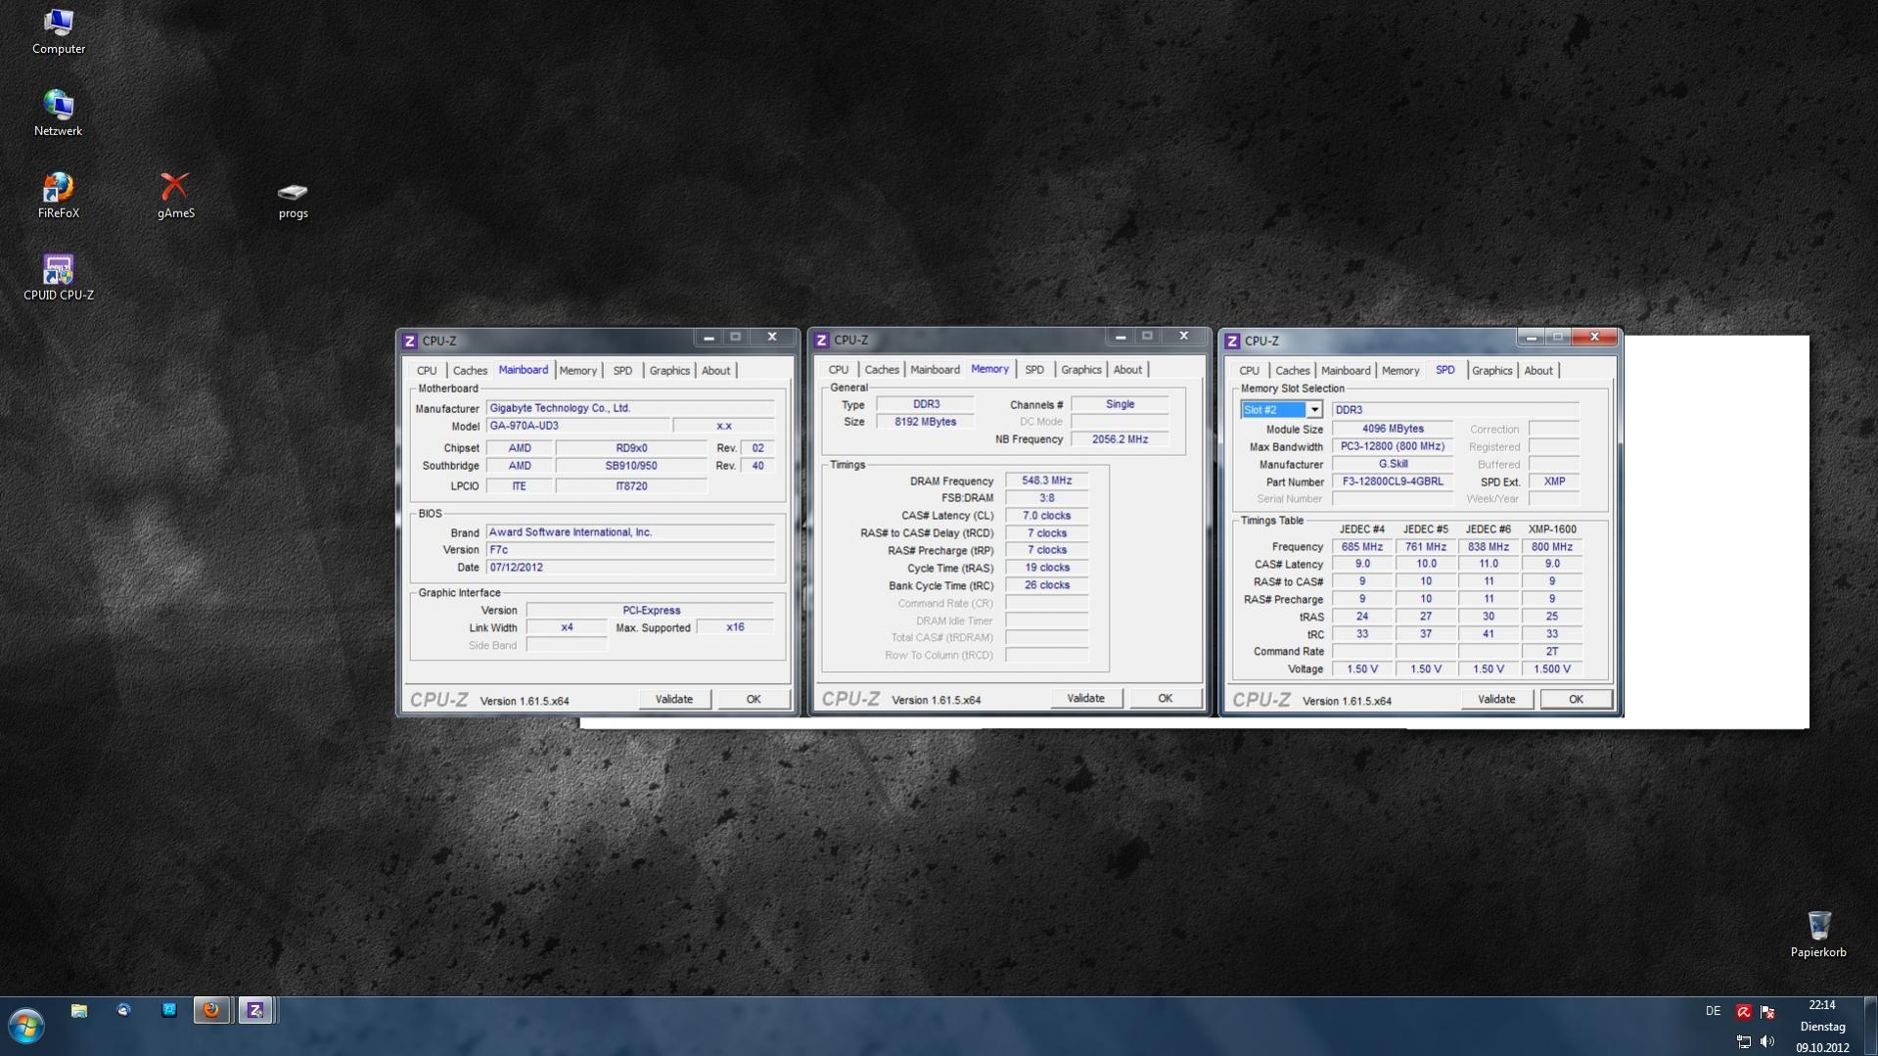The image size is (1878, 1056).
Task: Switch to CPU tab in middle CPU-Z window
Action: click(x=839, y=370)
